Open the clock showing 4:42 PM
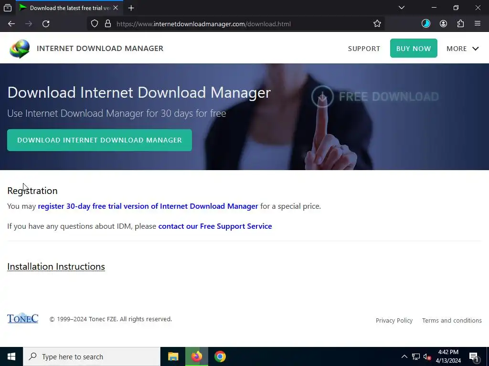Screen dimensions: 489x366 click(x=448, y=356)
